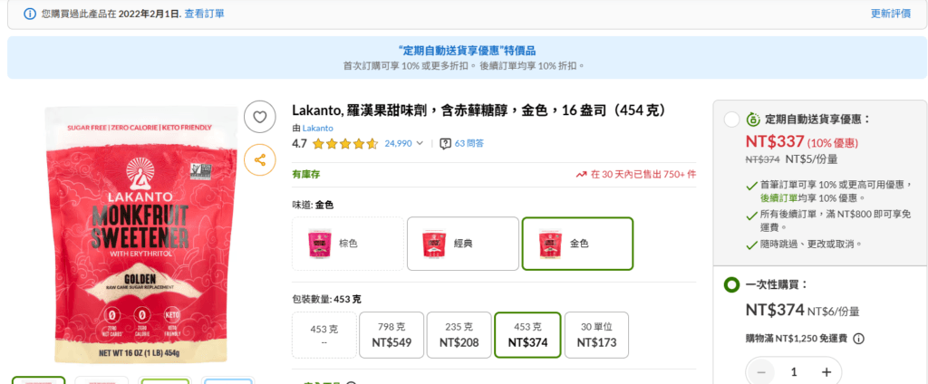928x384 pixels.
Task: Choose the 經典 flavor tab
Action: [x=462, y=244]
